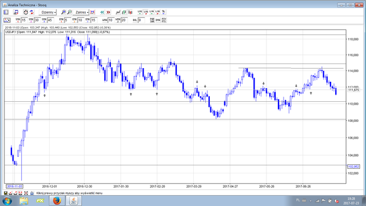Edit SMA 2 period field showing 30
This screenshot has height=206, width=366.
pyautogui.click(x=37, y=21)
